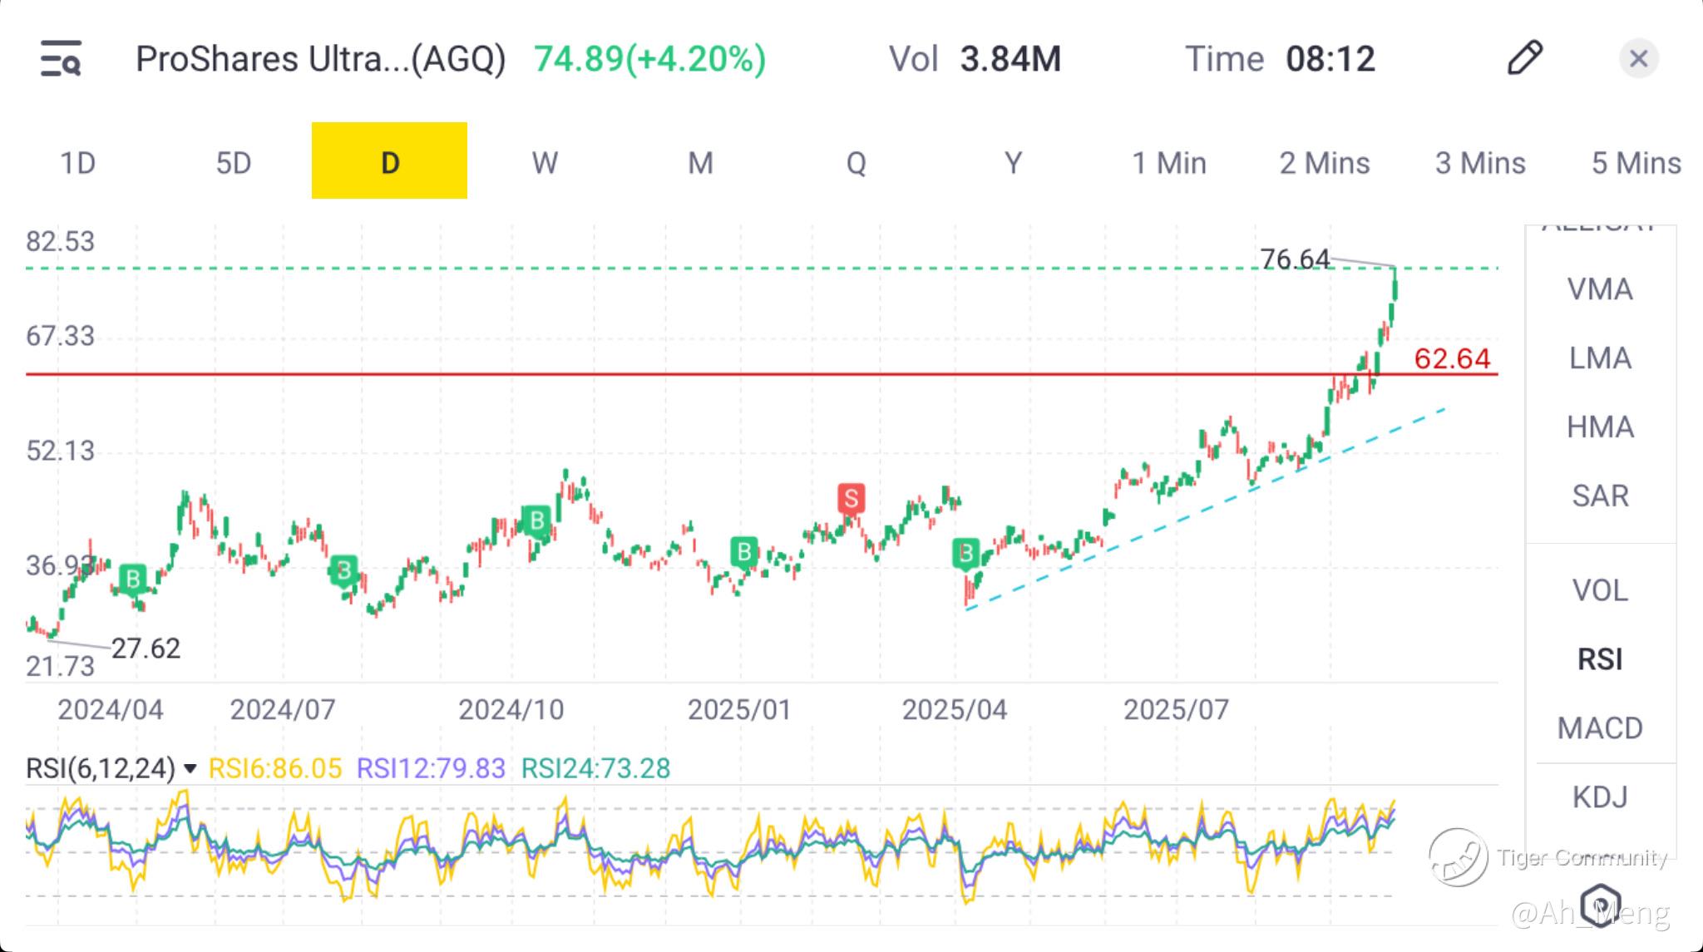This screenshot has height=952, width=1703.
Task: Enable the SAR overlay indicator
Action: pyautogui.click(x=1599, y=496)
